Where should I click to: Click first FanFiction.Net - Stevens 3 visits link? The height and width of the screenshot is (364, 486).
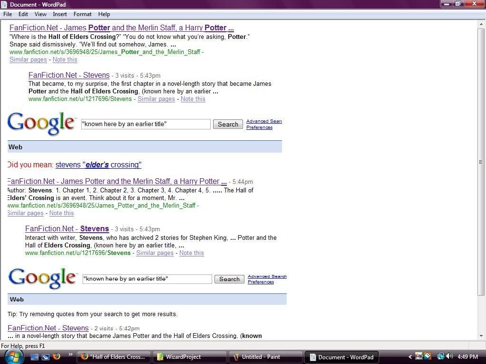(69, 75)
